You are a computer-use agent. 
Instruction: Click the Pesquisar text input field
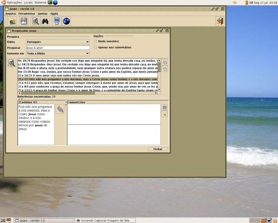58,47
